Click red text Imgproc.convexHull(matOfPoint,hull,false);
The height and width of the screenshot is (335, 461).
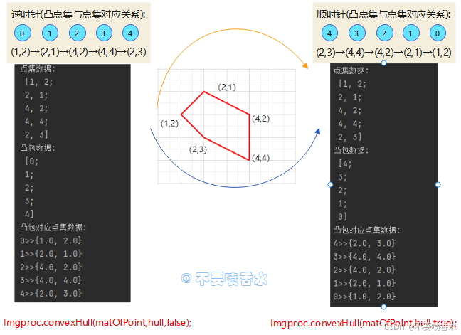[x=97, y=323]
